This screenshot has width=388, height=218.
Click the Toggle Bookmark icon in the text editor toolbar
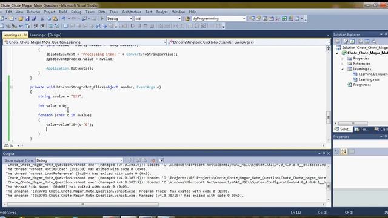point(65,25)
